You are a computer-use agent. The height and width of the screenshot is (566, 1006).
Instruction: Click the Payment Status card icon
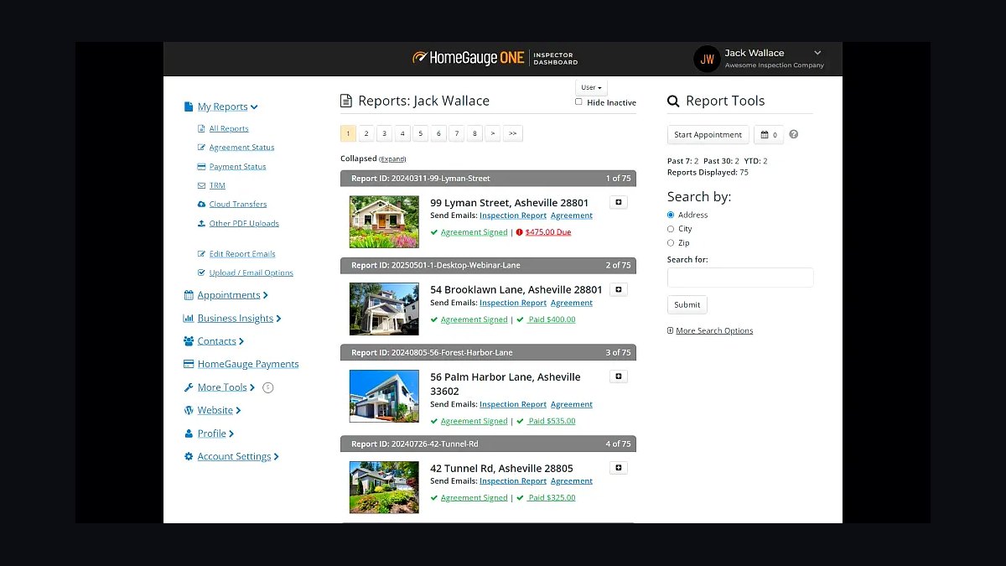[x=201, y=167]
